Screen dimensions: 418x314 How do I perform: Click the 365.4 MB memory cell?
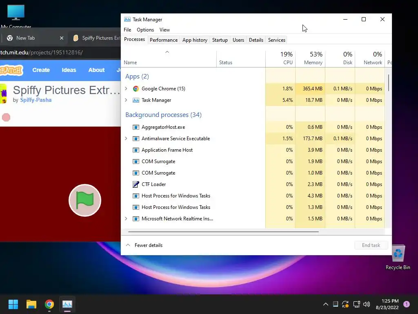tap(310, 89)
